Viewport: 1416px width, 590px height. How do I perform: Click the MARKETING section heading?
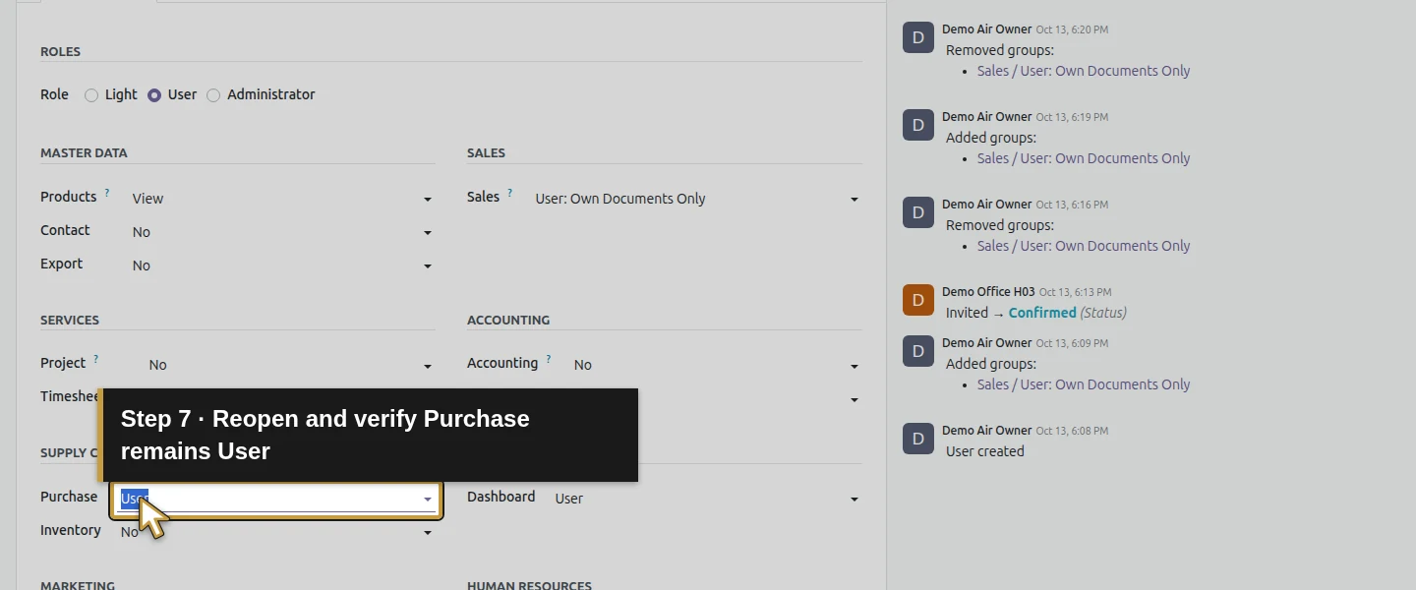pyautogui.click(x=78, y=585)
